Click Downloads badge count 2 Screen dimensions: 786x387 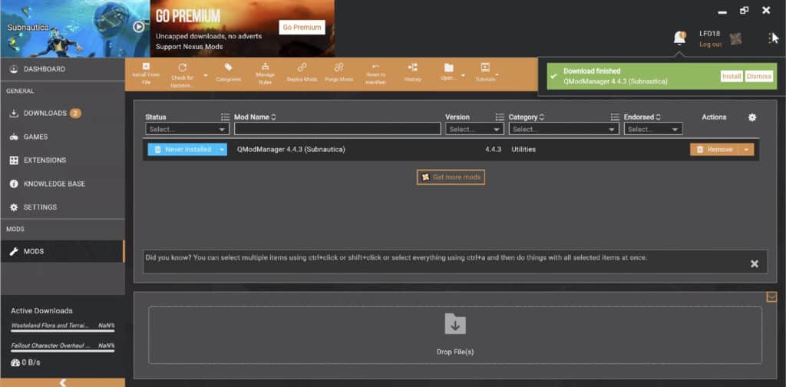click(x=75, y=114)
